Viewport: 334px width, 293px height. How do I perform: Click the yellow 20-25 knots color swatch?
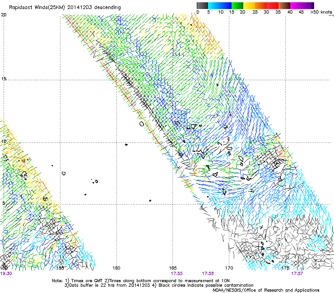coord(249,5)
